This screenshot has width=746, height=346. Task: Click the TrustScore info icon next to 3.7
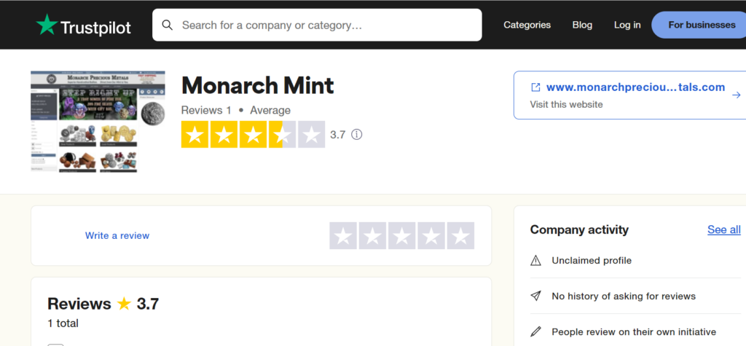pyautogui.click(x=356, y=135)
